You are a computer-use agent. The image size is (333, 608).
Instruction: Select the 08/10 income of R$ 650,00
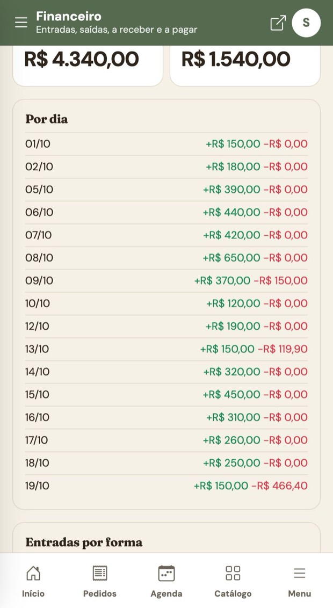[x=231, y=258]
